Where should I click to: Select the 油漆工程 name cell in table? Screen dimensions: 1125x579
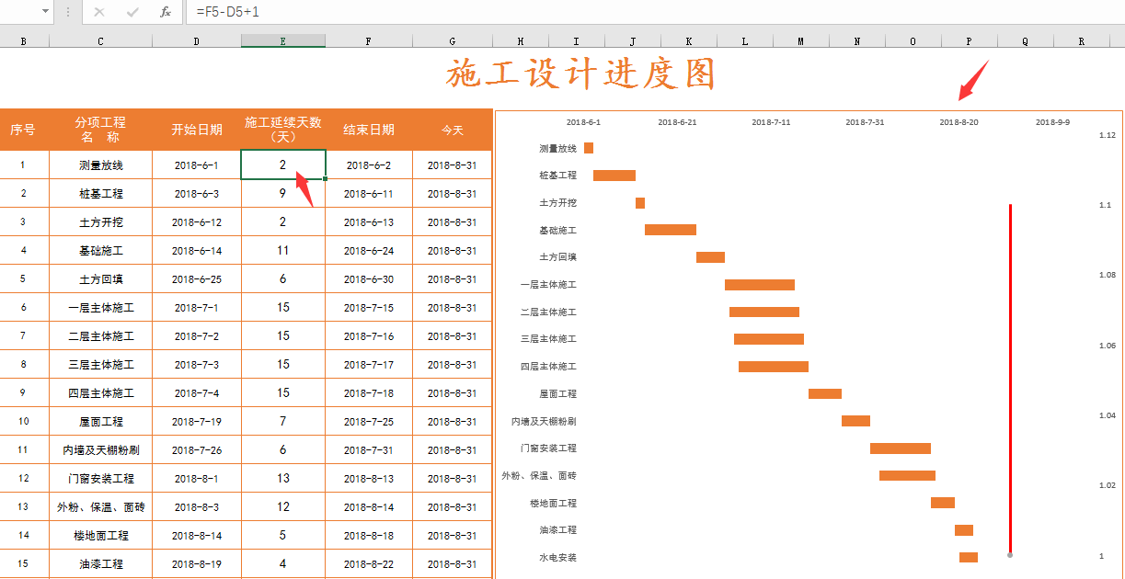(x=100, y=564)
